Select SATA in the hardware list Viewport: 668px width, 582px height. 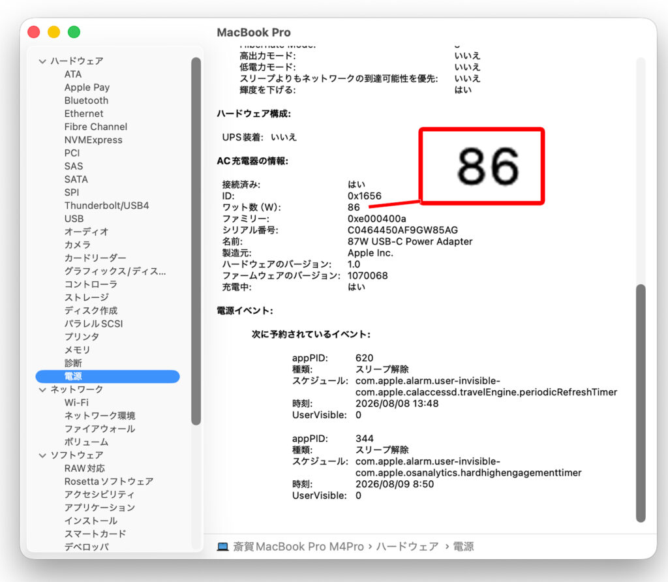76,179
